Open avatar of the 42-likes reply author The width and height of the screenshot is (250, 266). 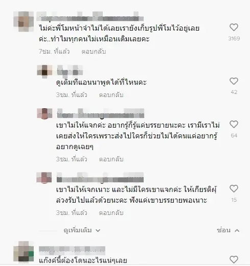coord(44,71)
